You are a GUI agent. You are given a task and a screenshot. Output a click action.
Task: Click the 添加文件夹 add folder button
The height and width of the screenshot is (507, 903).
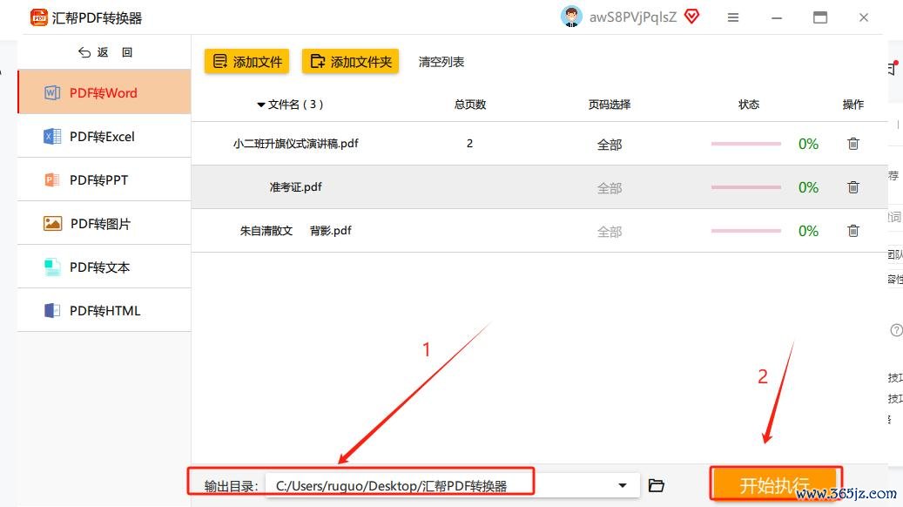351,62
